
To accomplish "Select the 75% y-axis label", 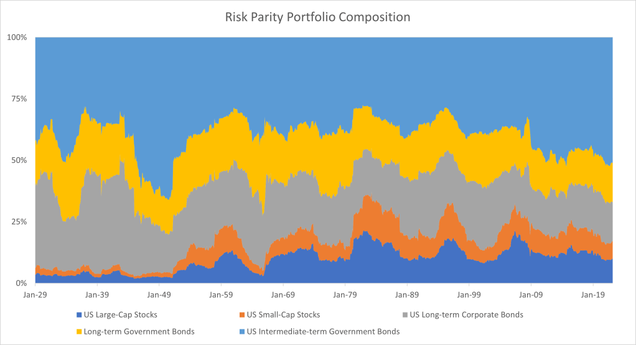I will (x=19, y=99).
